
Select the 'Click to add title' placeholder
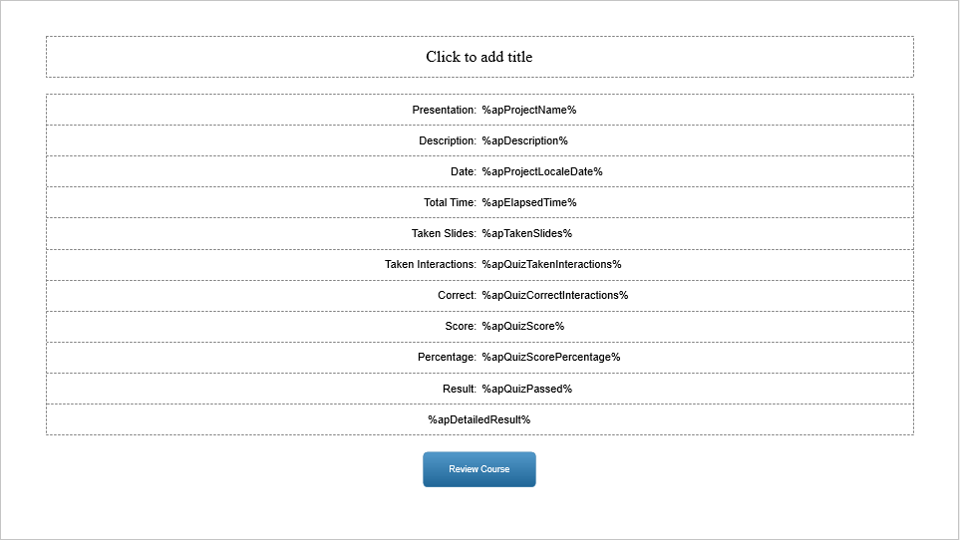(x=480, y=57)
